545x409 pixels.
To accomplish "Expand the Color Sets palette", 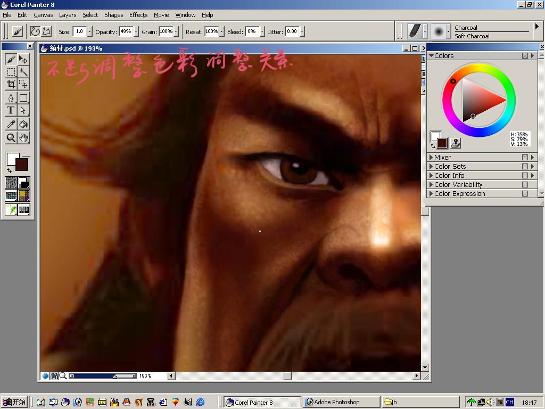I will (431, 166).
